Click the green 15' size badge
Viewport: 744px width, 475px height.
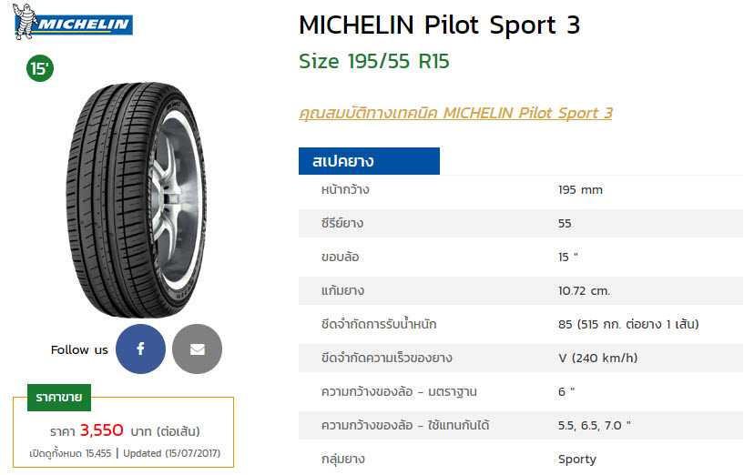click(40, 68)
